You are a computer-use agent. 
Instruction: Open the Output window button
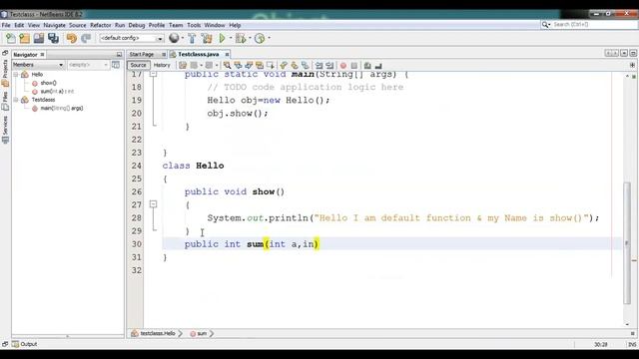(24, 344)
